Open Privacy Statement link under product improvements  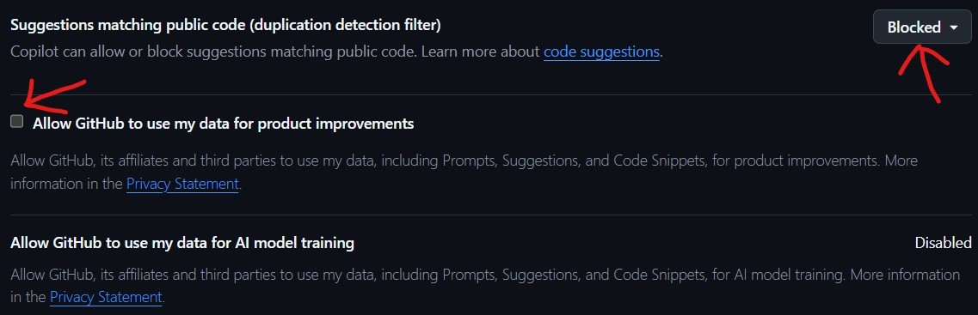coord(182,185)
